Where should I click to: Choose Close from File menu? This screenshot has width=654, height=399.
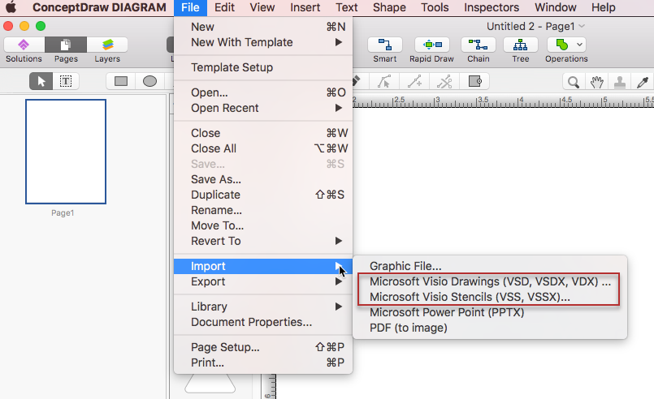pyautogui.click(x=263, y=133)
